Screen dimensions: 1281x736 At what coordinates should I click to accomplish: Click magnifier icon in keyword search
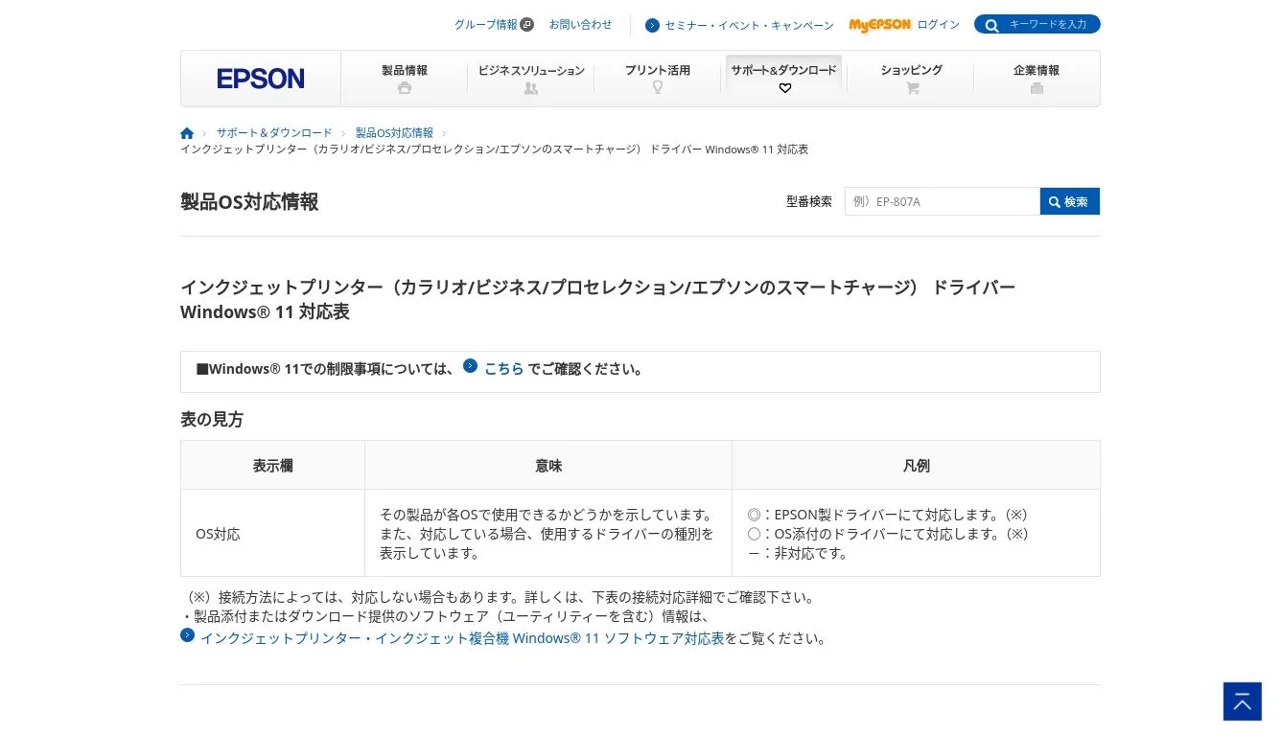991,25
